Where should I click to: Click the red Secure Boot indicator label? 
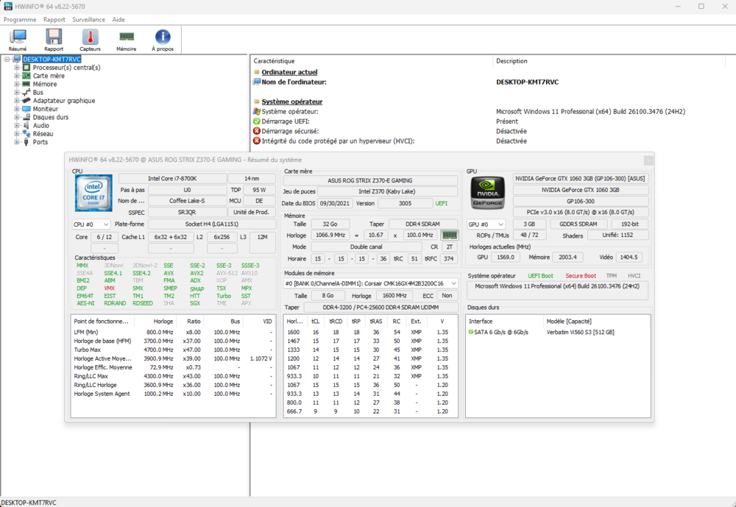[581, 276]
